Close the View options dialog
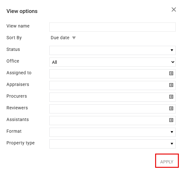 click(x=174, y=9)
